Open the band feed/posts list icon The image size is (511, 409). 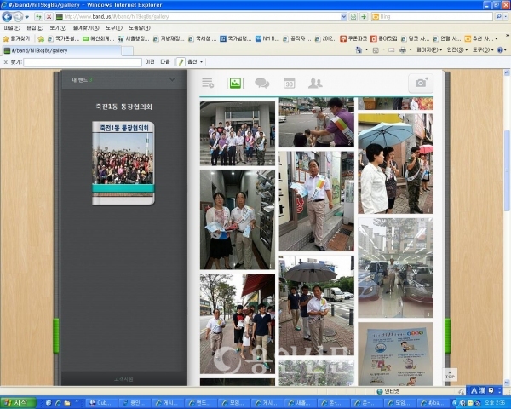[x=207, y=83]
